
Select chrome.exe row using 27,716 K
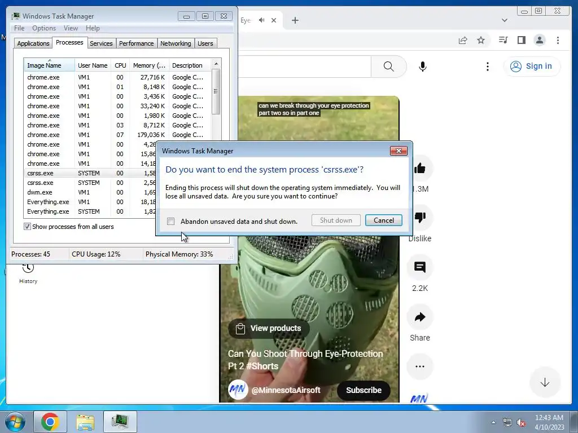[x=118, y=77]
